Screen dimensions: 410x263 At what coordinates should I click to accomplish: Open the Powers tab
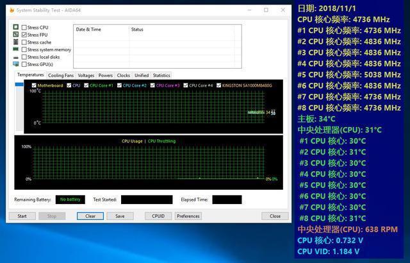click(x=105, y=75)
